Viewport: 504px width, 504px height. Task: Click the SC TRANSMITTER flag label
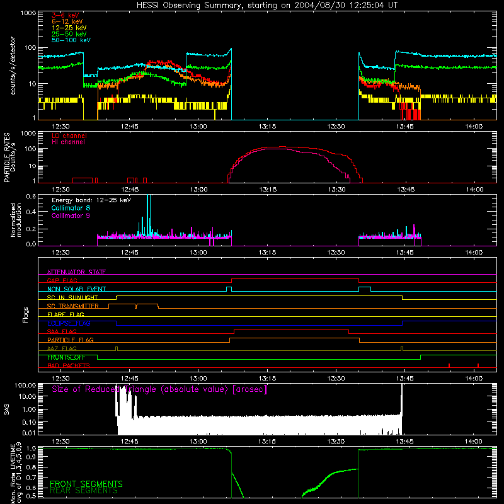[73, 306]
